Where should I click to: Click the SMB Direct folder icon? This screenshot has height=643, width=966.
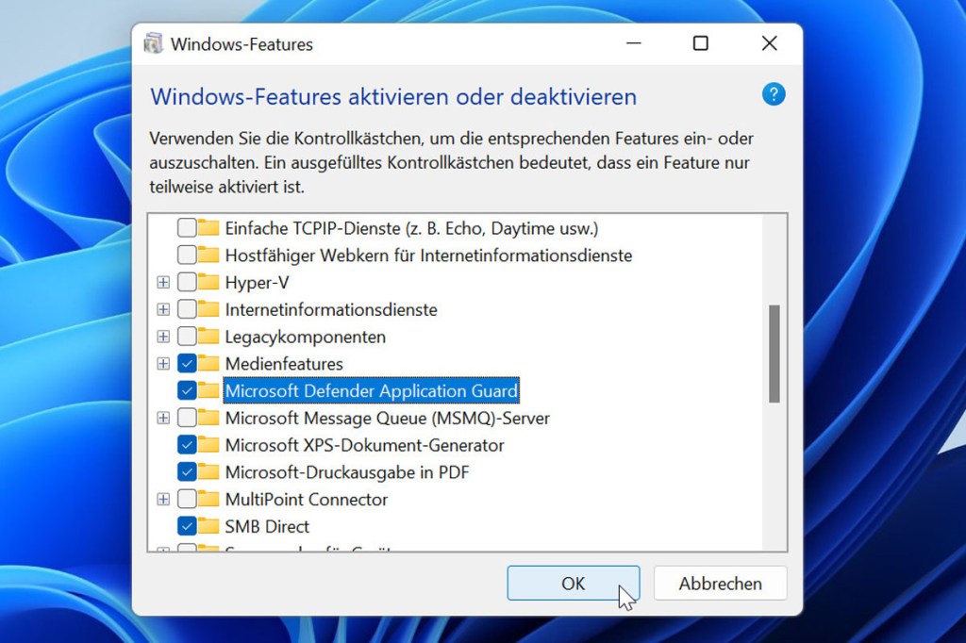pos(208,526)
